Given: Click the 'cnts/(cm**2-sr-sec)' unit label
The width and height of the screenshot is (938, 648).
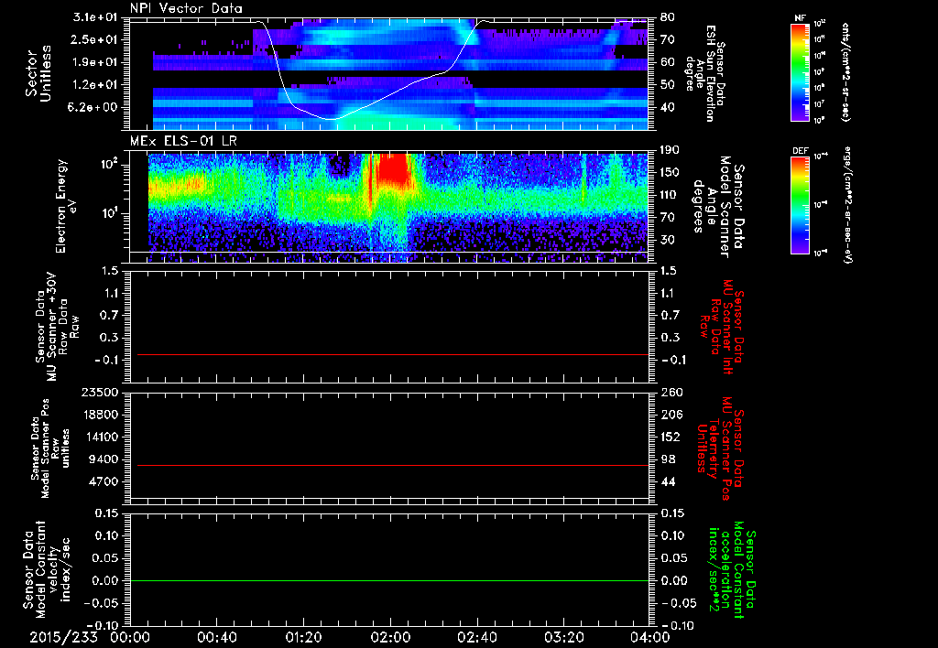Looking at the screenshot, I should click(845, 71).
